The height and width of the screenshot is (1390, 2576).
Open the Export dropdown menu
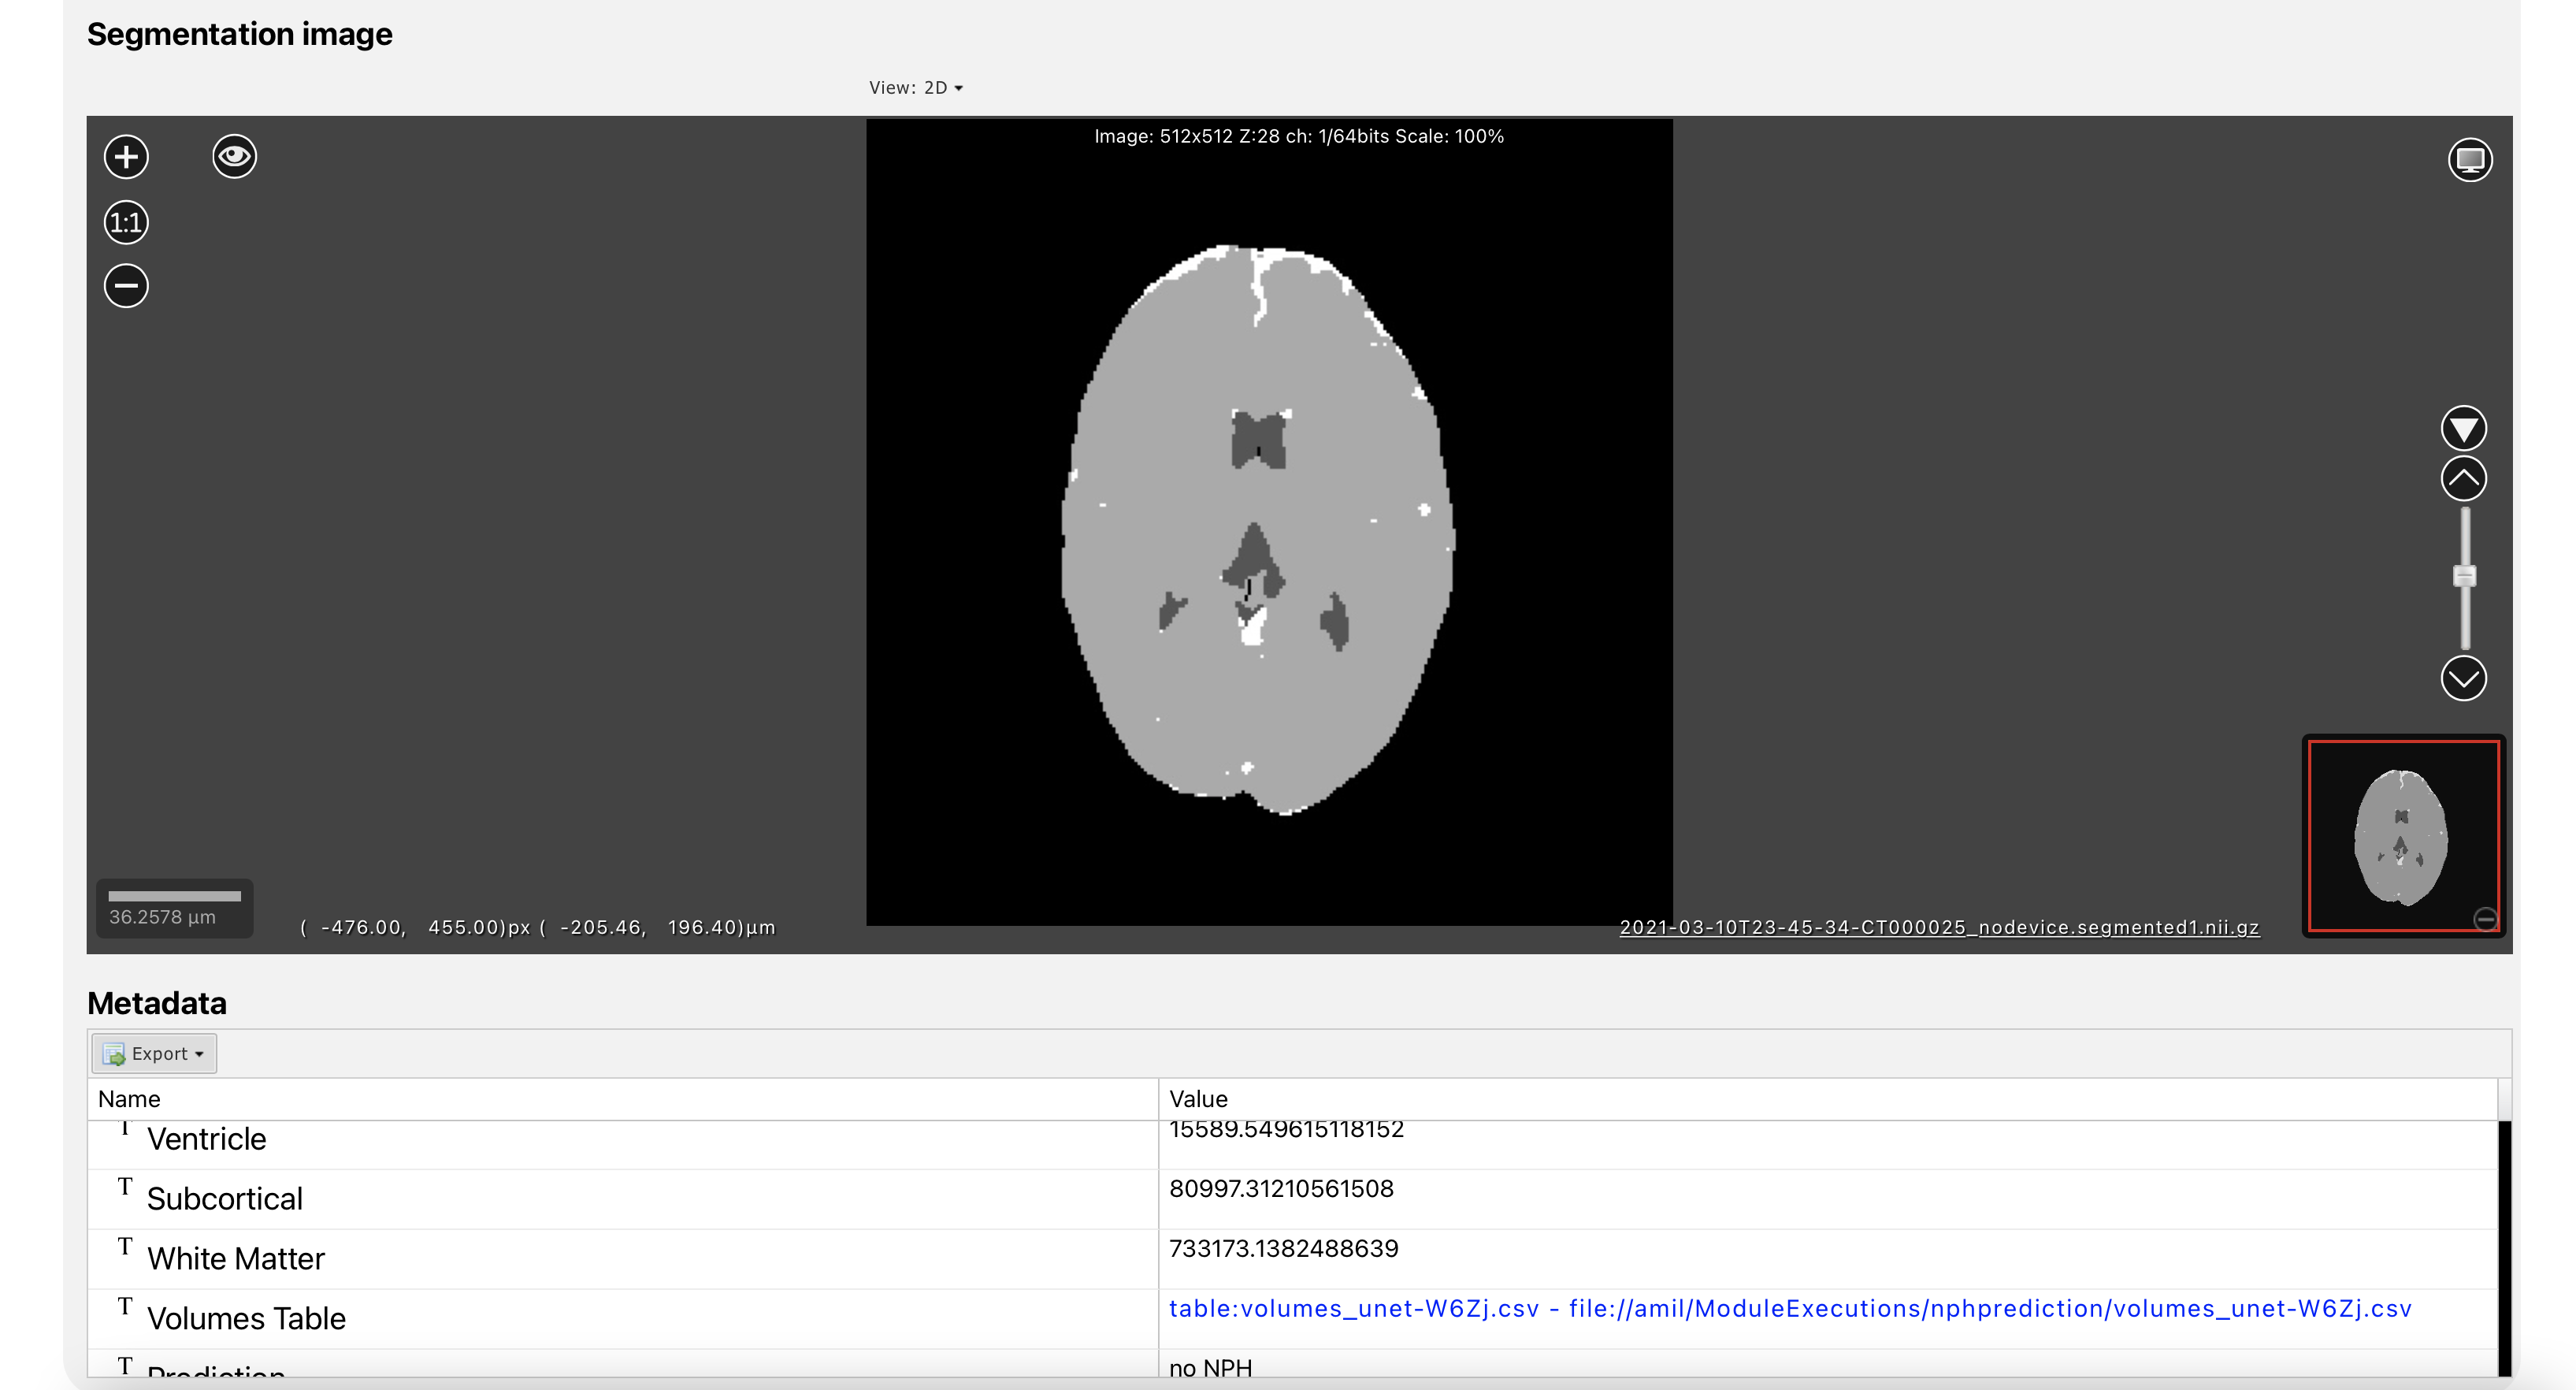[x=155, y=1054]
